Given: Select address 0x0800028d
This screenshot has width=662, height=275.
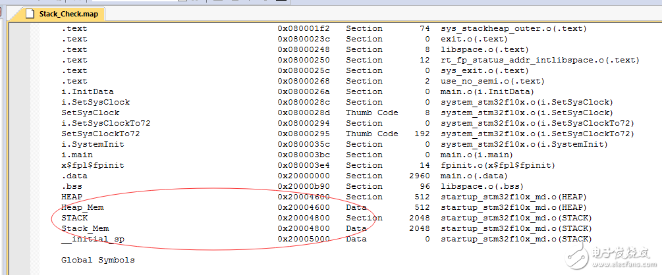Looking at the screenshot, I should 304,113.
